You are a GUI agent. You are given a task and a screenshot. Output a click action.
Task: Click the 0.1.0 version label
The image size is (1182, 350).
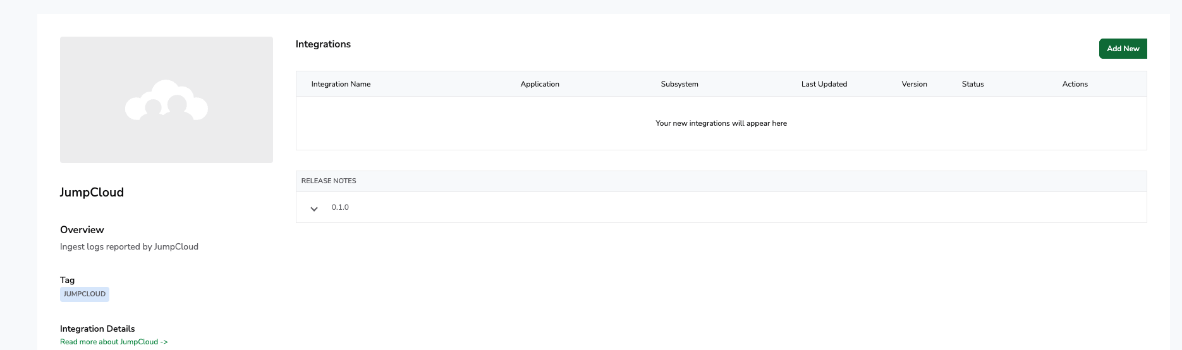340,207
